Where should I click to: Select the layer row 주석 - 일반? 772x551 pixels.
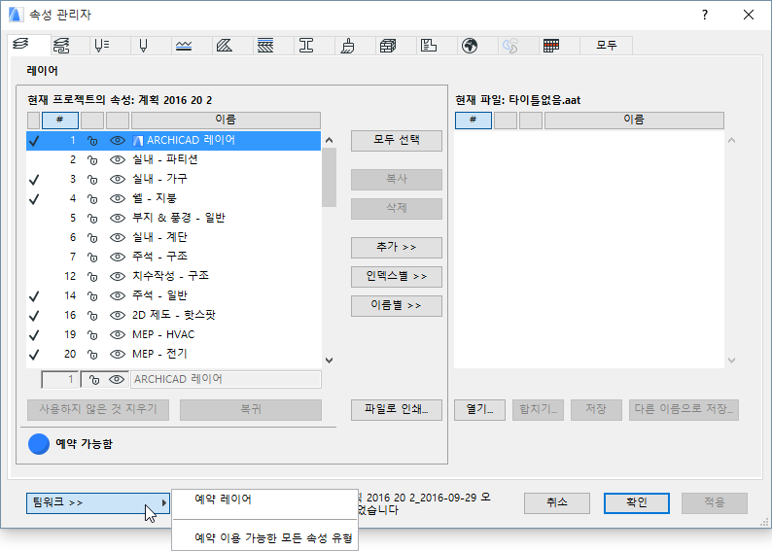pyautogui.click(x=174, y=296)
